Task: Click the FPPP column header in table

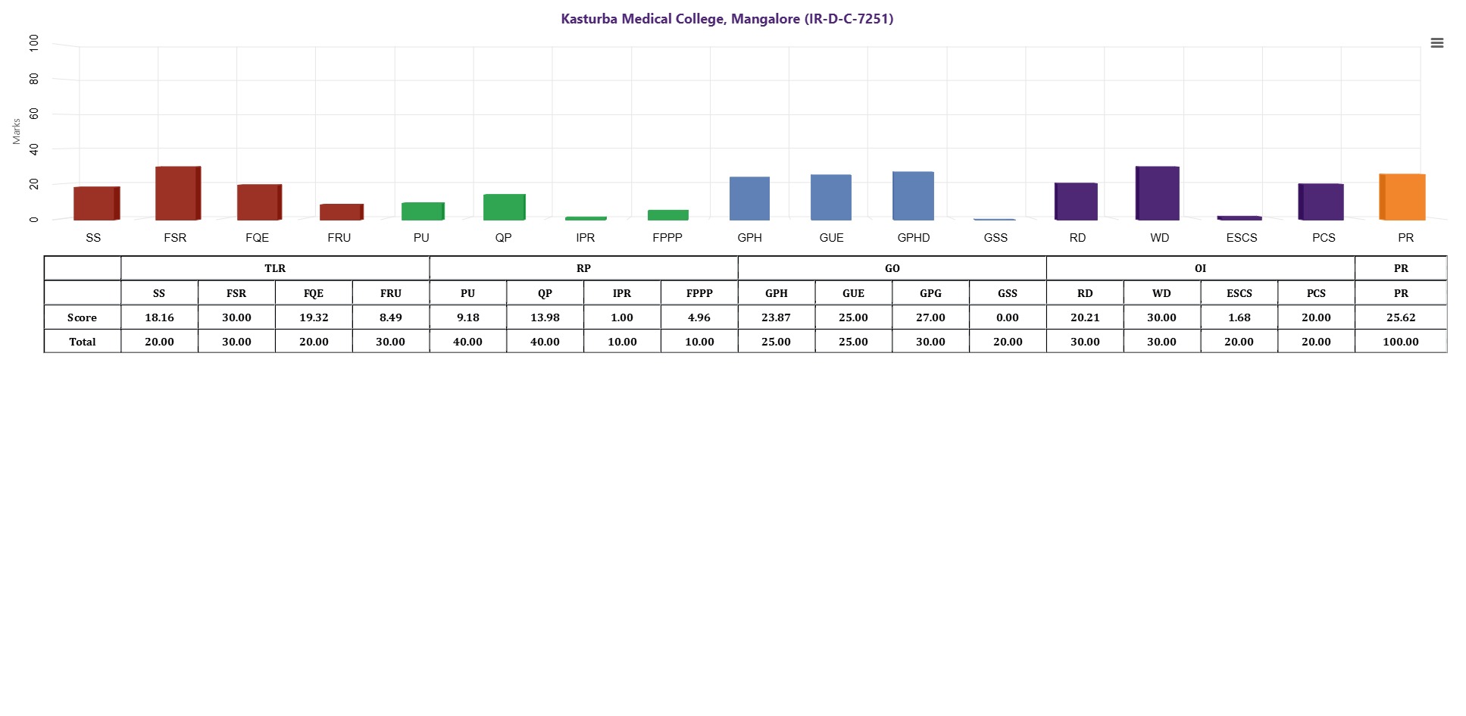Action: (699, 293)
